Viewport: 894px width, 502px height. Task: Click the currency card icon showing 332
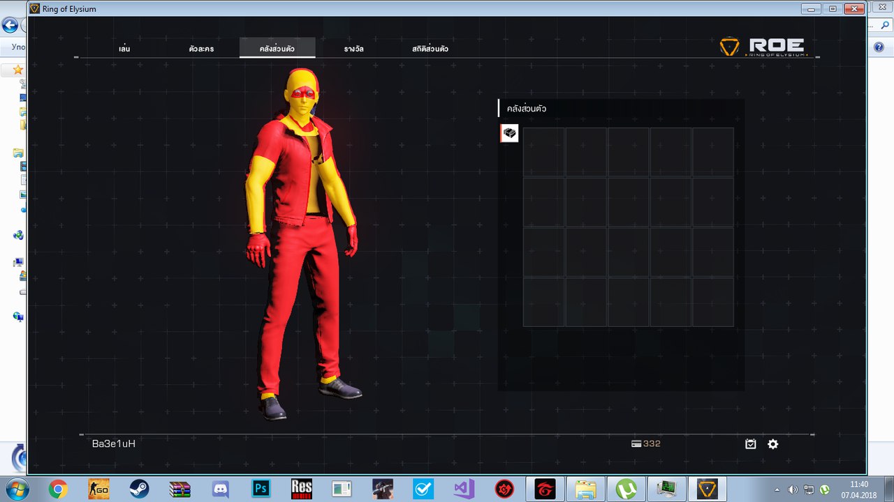click(x=636, y=444)
